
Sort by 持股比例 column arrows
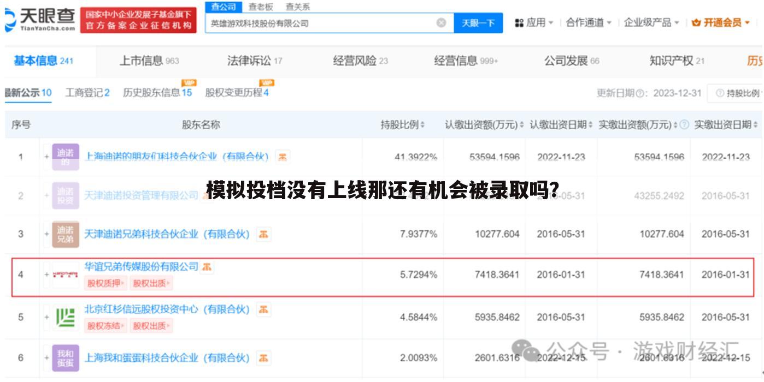tap(422, 125)
